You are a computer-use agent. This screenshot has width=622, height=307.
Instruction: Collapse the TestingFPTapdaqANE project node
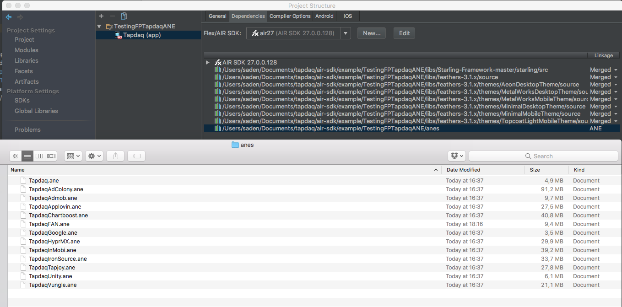pos(99,26)
